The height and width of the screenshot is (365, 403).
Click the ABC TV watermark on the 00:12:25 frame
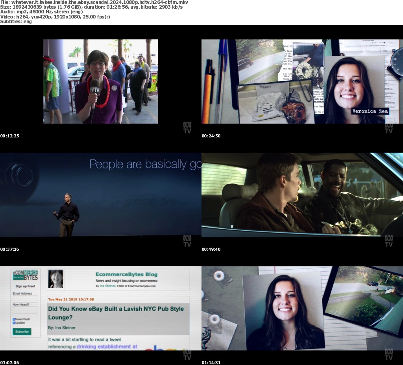click(187, 128)
